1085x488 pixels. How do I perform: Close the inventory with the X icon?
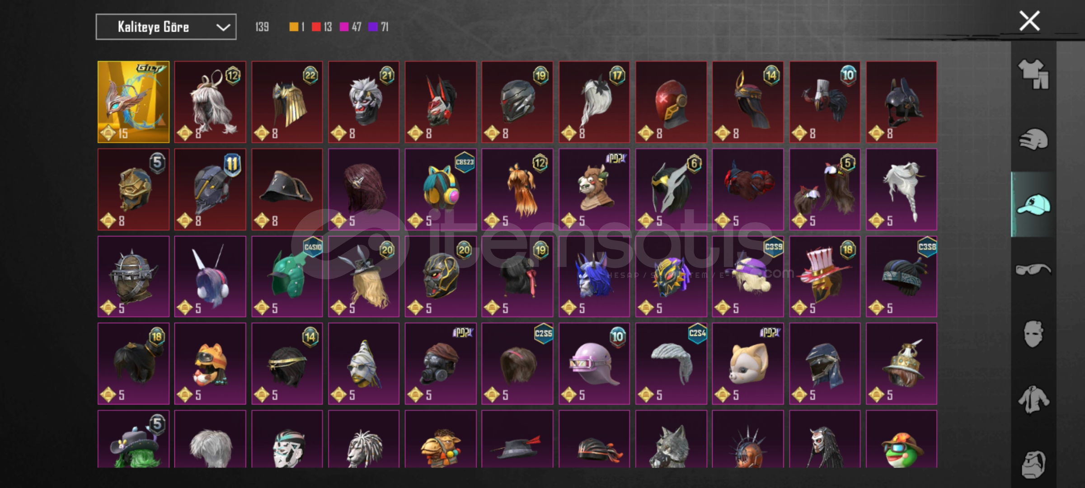coord(1029,21)
